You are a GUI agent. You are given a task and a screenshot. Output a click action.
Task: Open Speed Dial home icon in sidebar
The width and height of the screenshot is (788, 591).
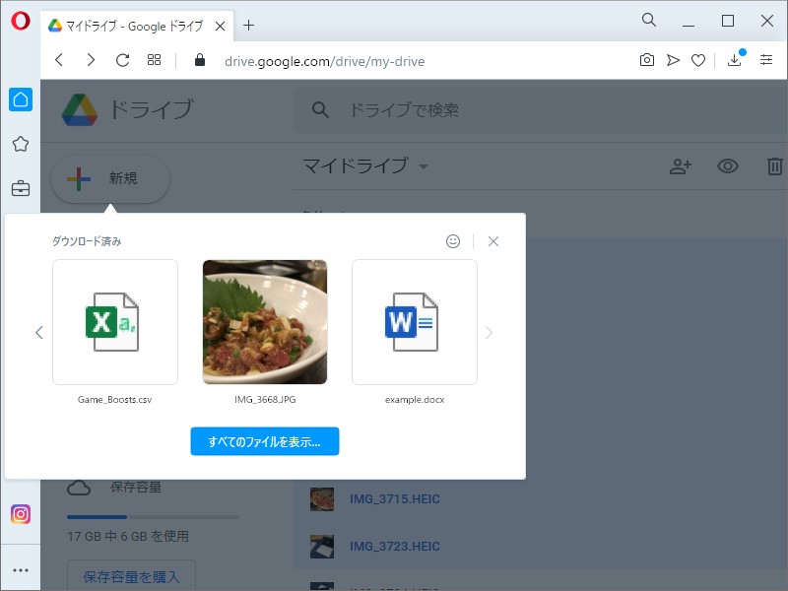pos(21,99)
